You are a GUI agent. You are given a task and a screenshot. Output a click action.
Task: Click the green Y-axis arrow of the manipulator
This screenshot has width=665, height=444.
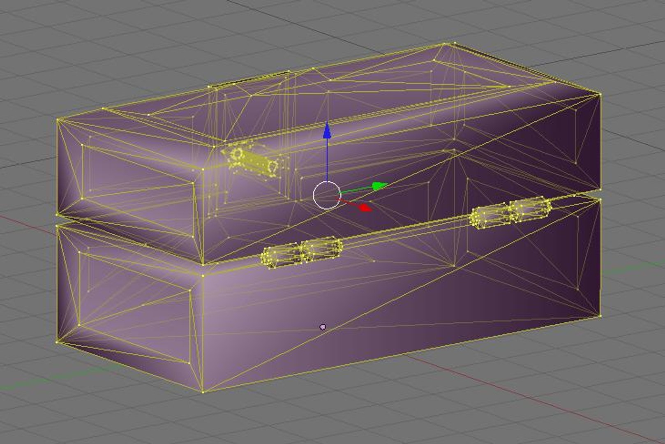[x=380, y=186]
